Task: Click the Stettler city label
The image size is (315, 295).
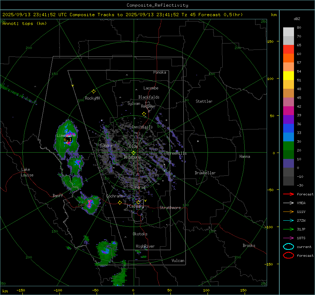Action: pyautogui.click(x=204, y=101)
